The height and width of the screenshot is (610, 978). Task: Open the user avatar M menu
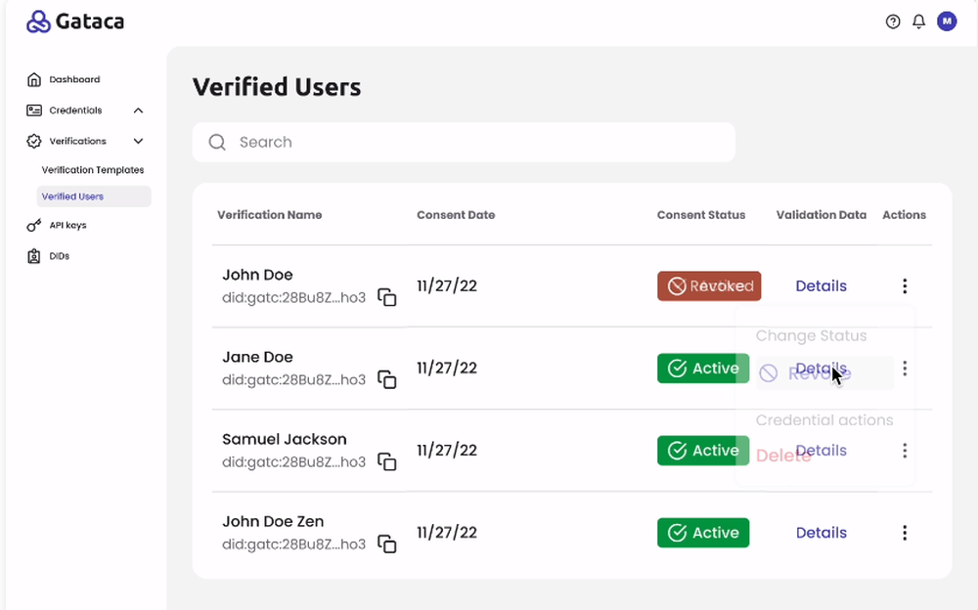click(947, 22)
